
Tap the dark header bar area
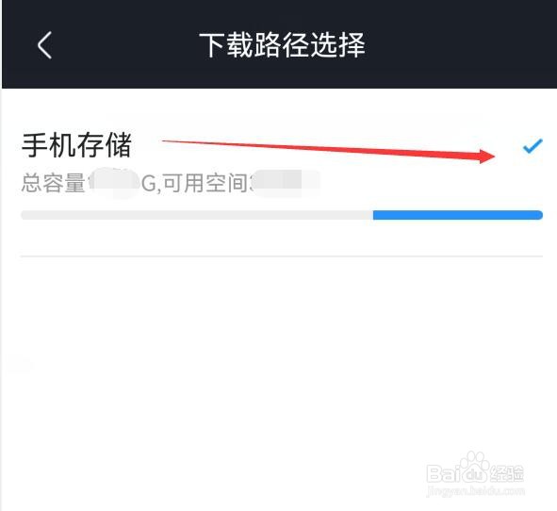pyautogui.click(x=280, y=44)
